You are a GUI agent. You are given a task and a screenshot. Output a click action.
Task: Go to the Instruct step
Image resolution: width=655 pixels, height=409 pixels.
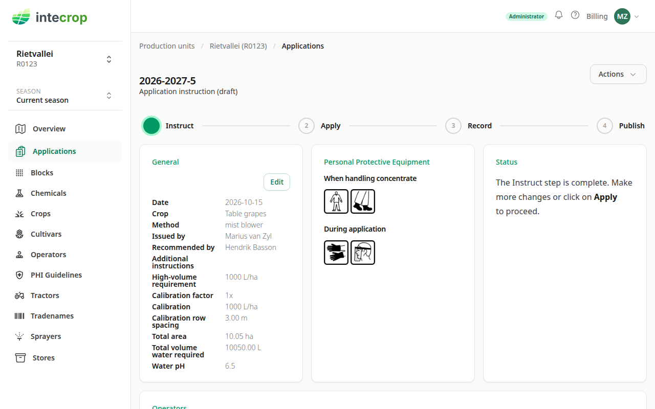pos(168,126)
